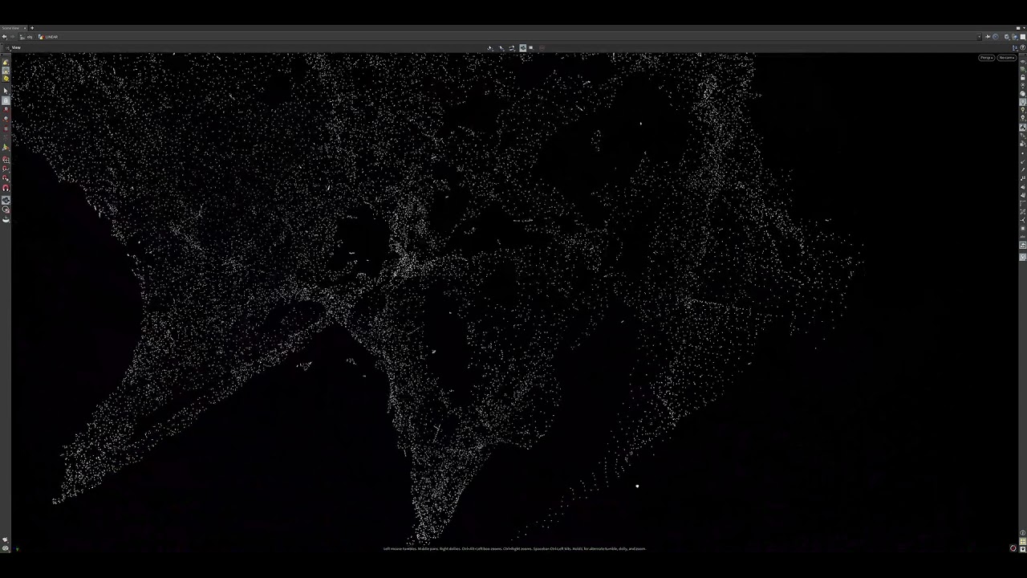1027x578 pixels.
Task: Open the View tool menu label
Action: click(16, 47)
